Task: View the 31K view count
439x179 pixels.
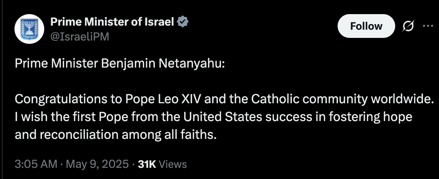Action: 147,164
